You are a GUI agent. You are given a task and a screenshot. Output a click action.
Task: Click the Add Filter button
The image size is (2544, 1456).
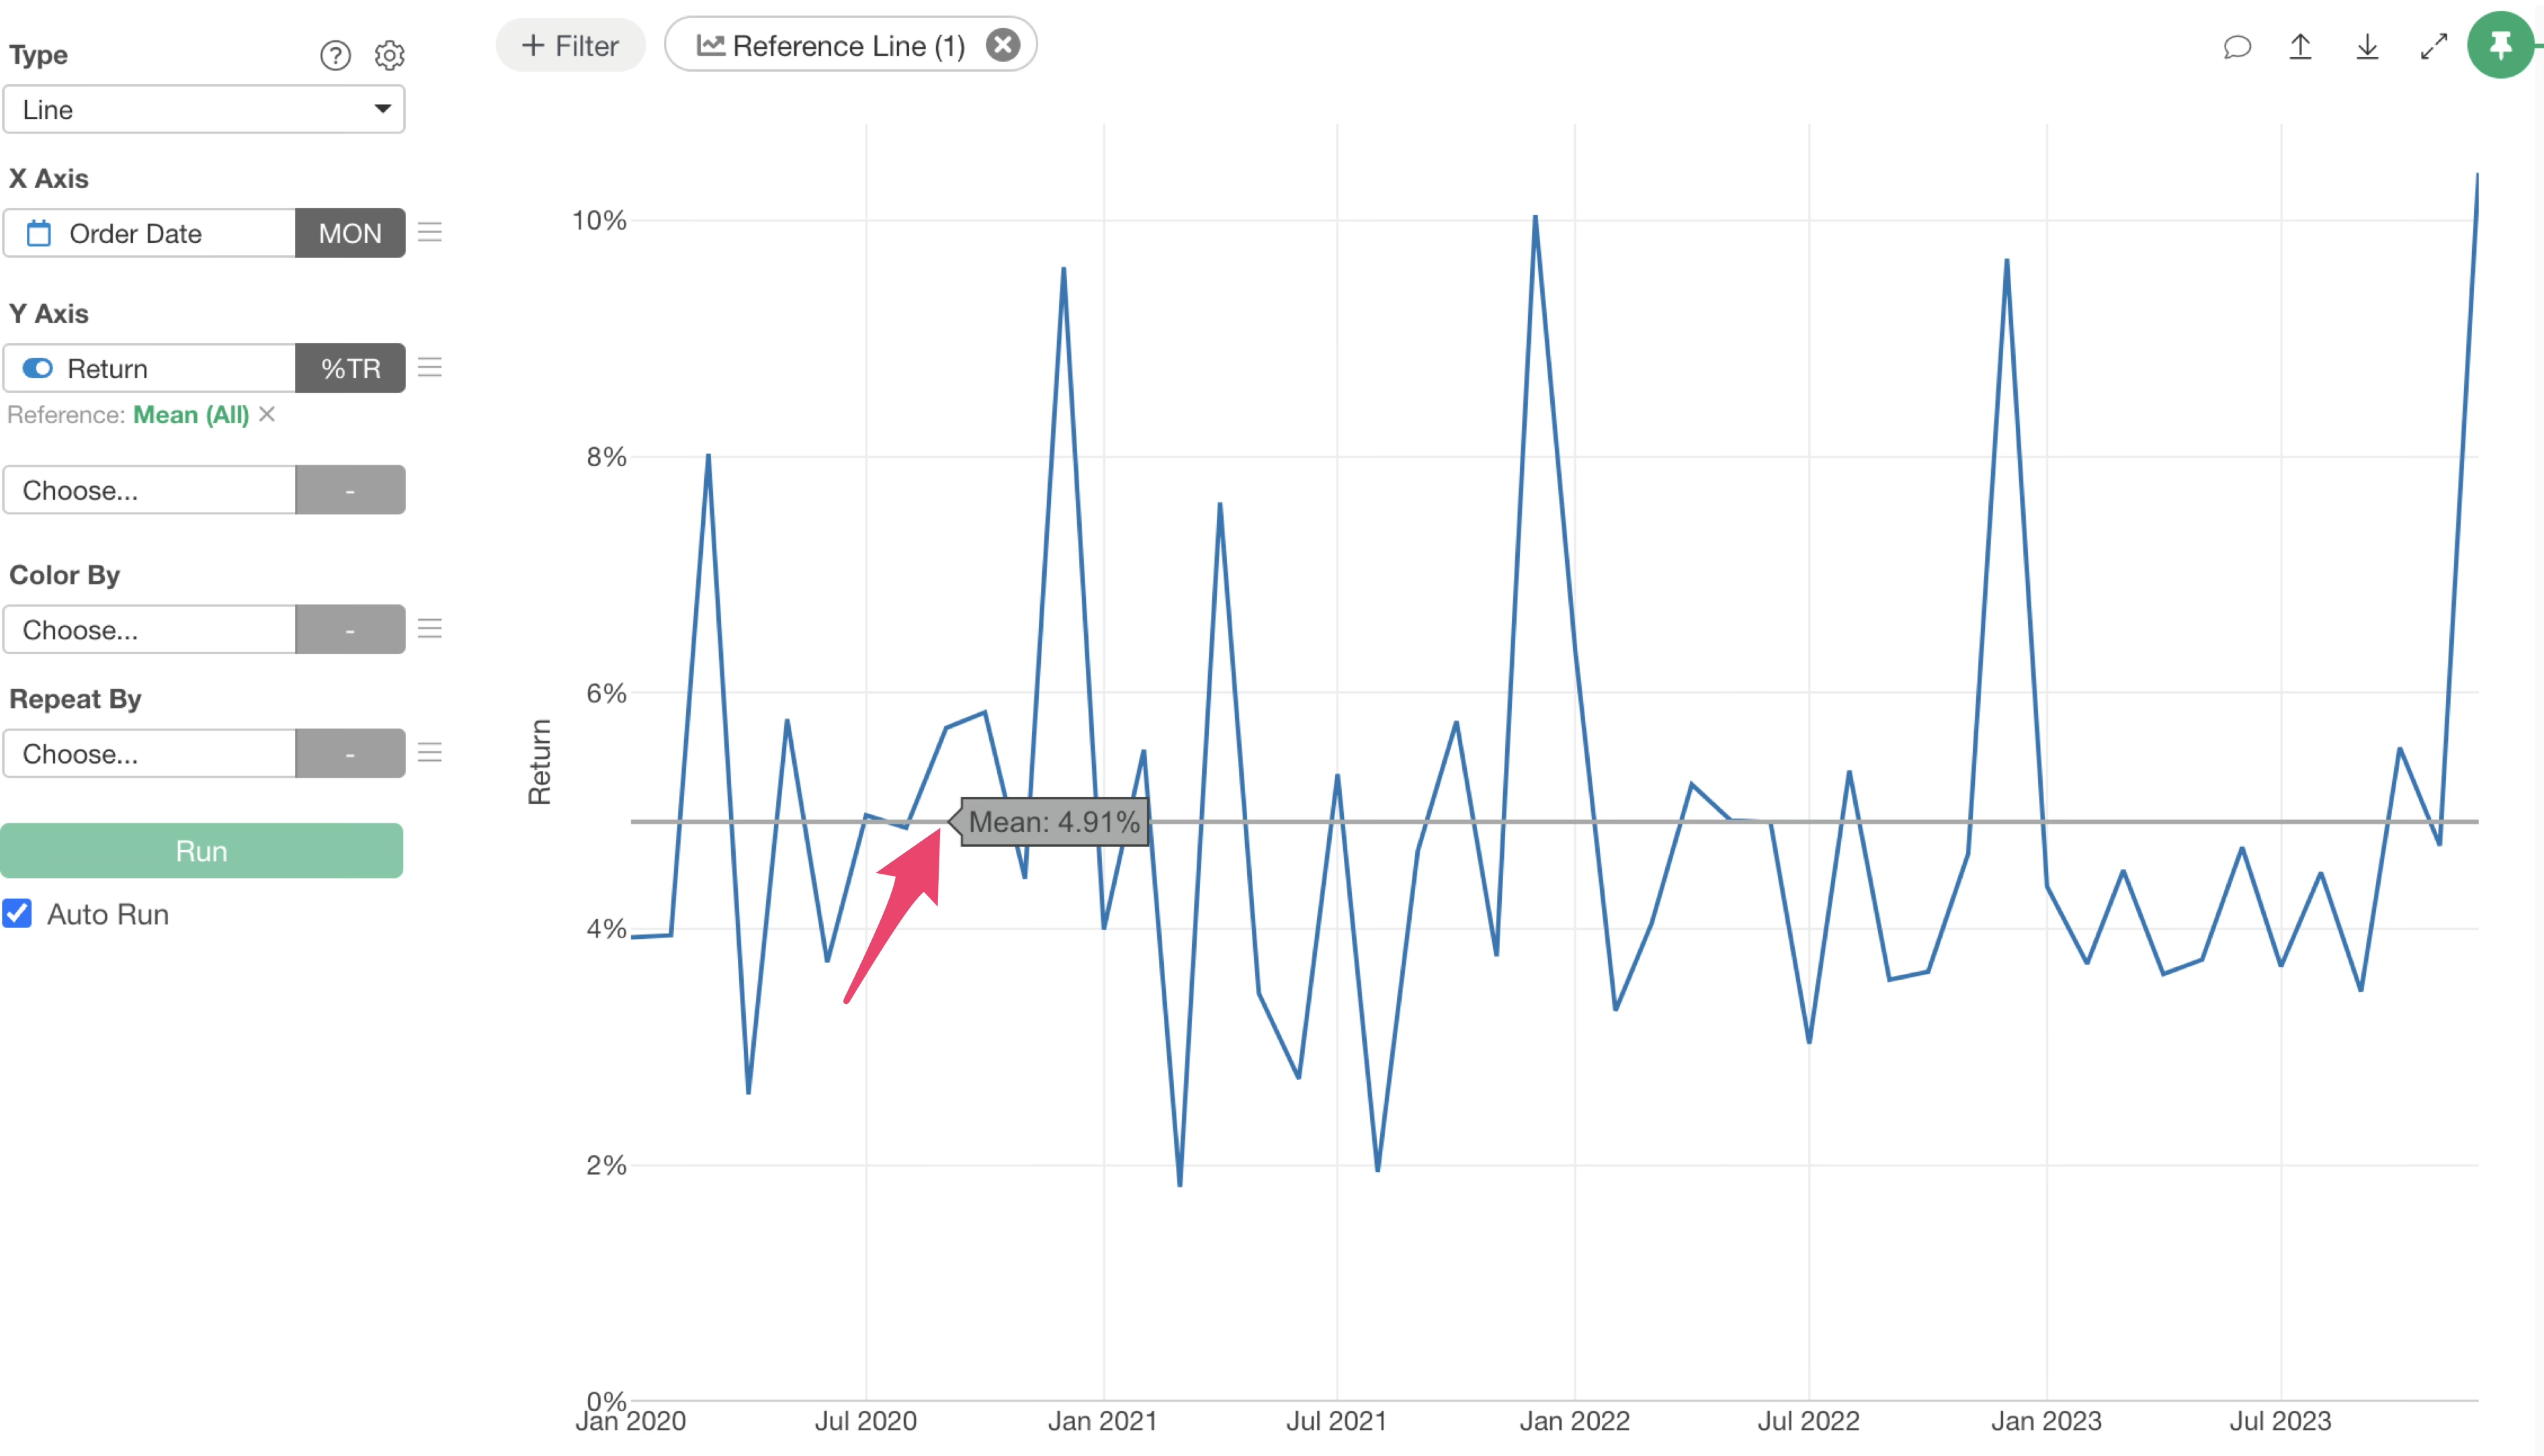(x=570, y=45)
